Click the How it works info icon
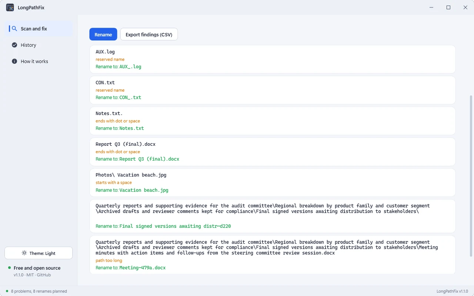This screenshot has height=296, width=474. tap(14, 61)
